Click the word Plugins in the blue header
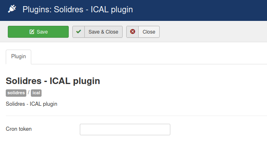Viewport: 267px width, 166px height. (35, 9)
